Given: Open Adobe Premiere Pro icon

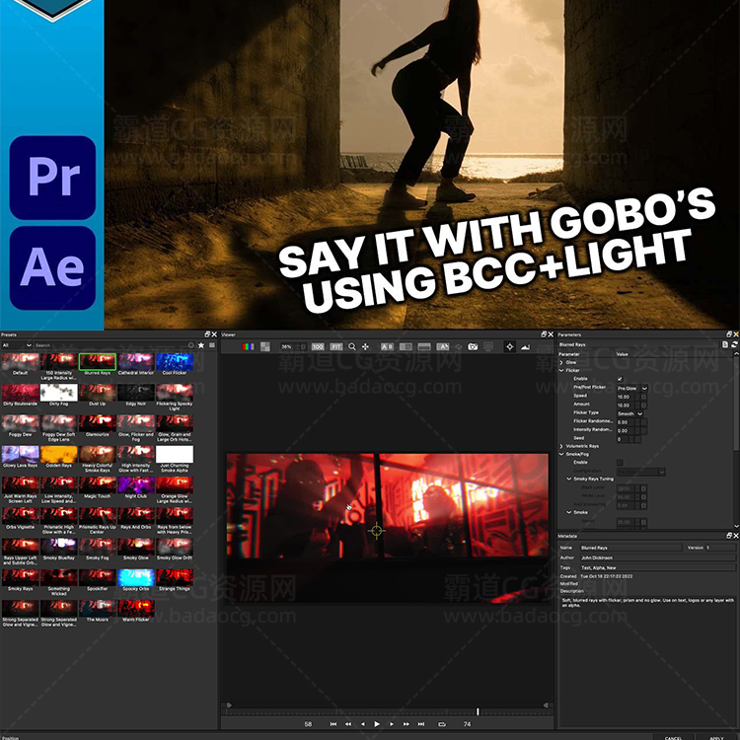Looking at the screenshot, I should [52, 178].
